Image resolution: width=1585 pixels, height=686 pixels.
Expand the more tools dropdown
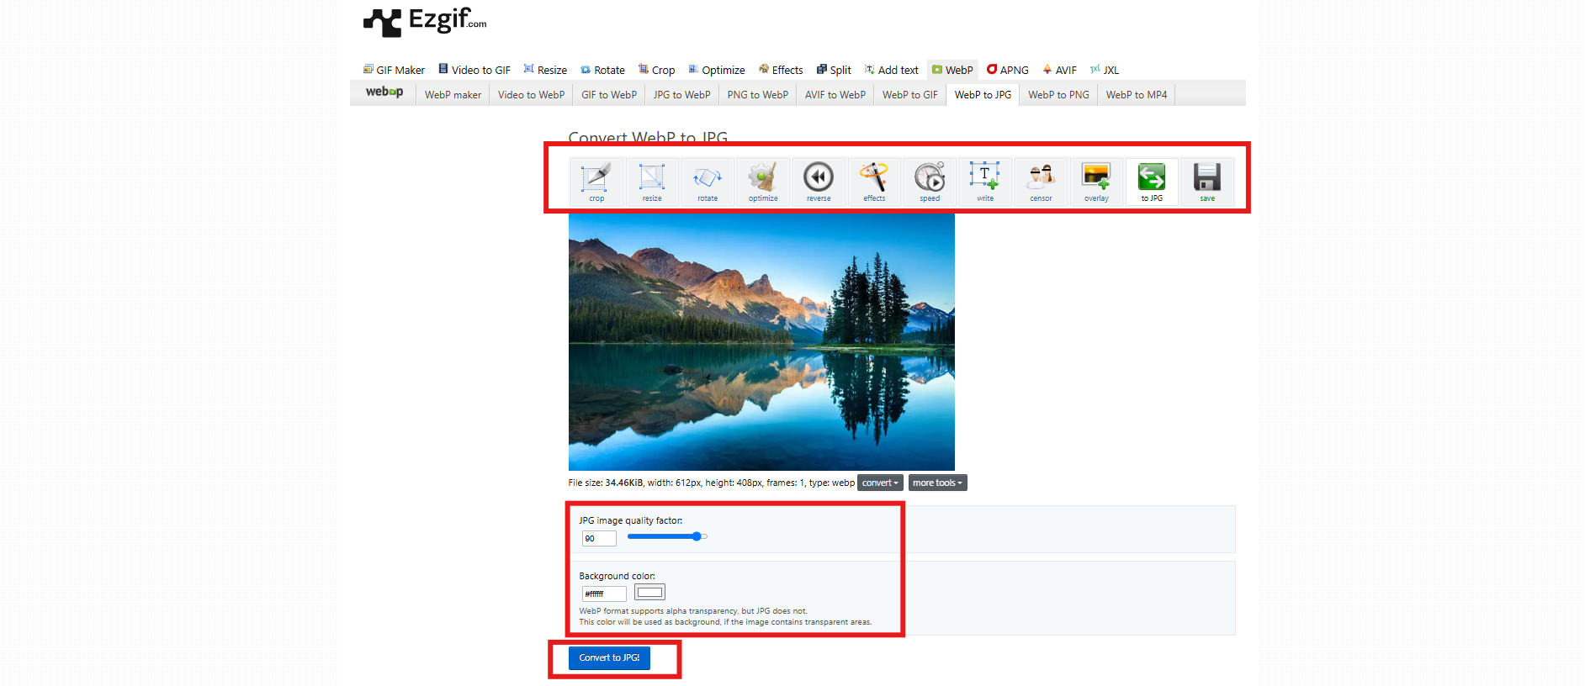(x=937, y=483)
